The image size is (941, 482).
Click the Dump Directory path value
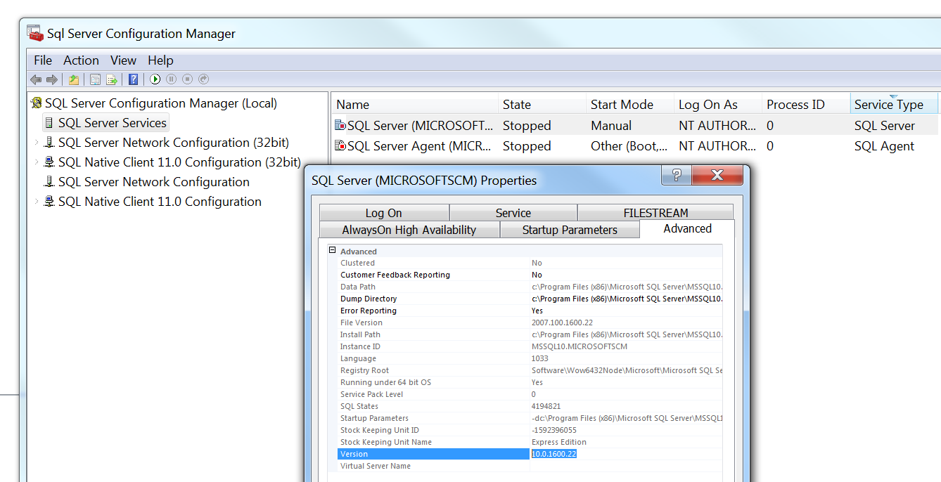tap(627, 299)
